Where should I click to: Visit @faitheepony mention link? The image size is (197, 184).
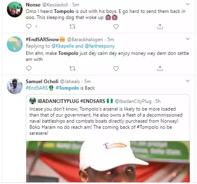[x=100, y=46]
